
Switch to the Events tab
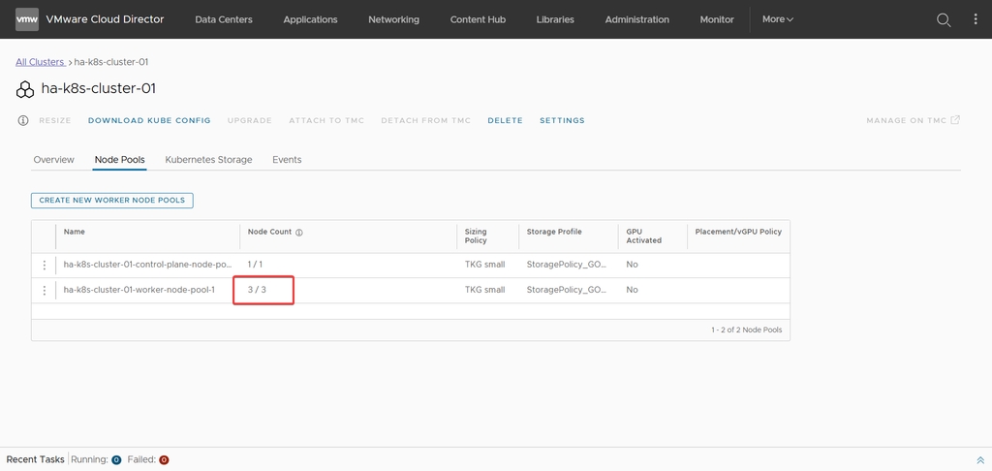(287, 160)
